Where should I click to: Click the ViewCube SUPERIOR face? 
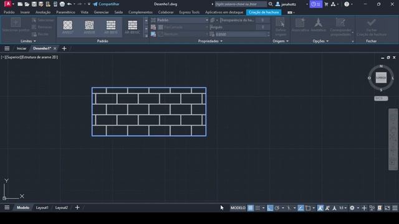(381, 77)
